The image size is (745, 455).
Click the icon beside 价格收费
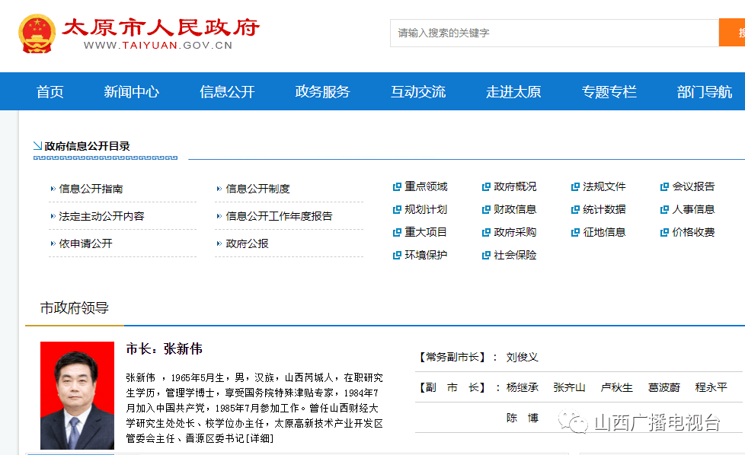[x=665, y=233]
